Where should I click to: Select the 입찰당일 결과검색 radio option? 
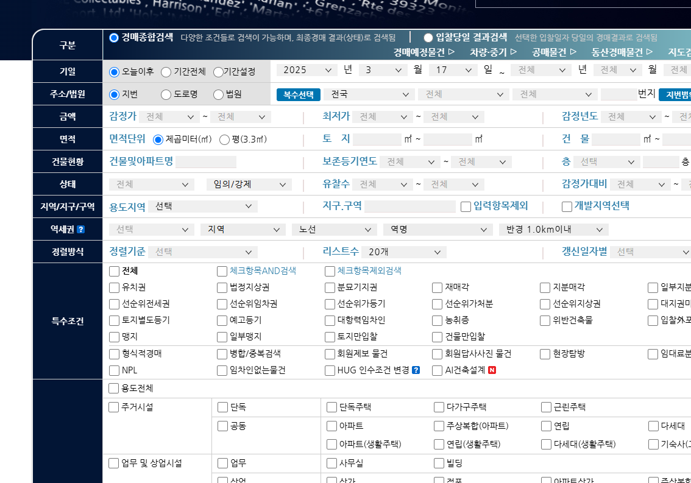point(428,38)
